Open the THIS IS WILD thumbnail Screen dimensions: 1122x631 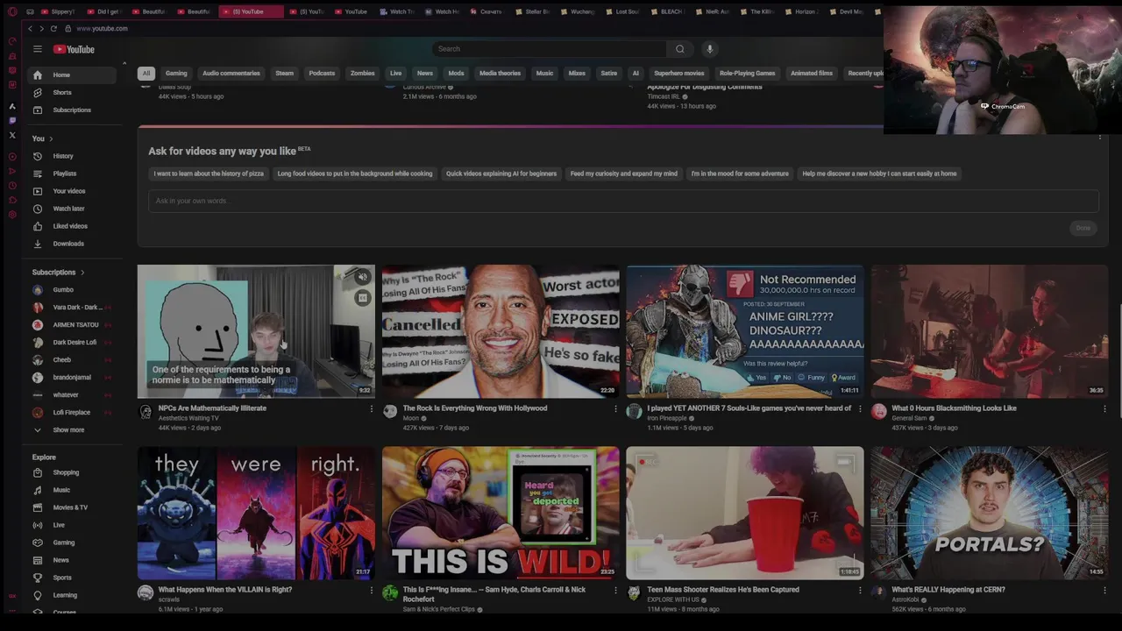coord(501,513)
